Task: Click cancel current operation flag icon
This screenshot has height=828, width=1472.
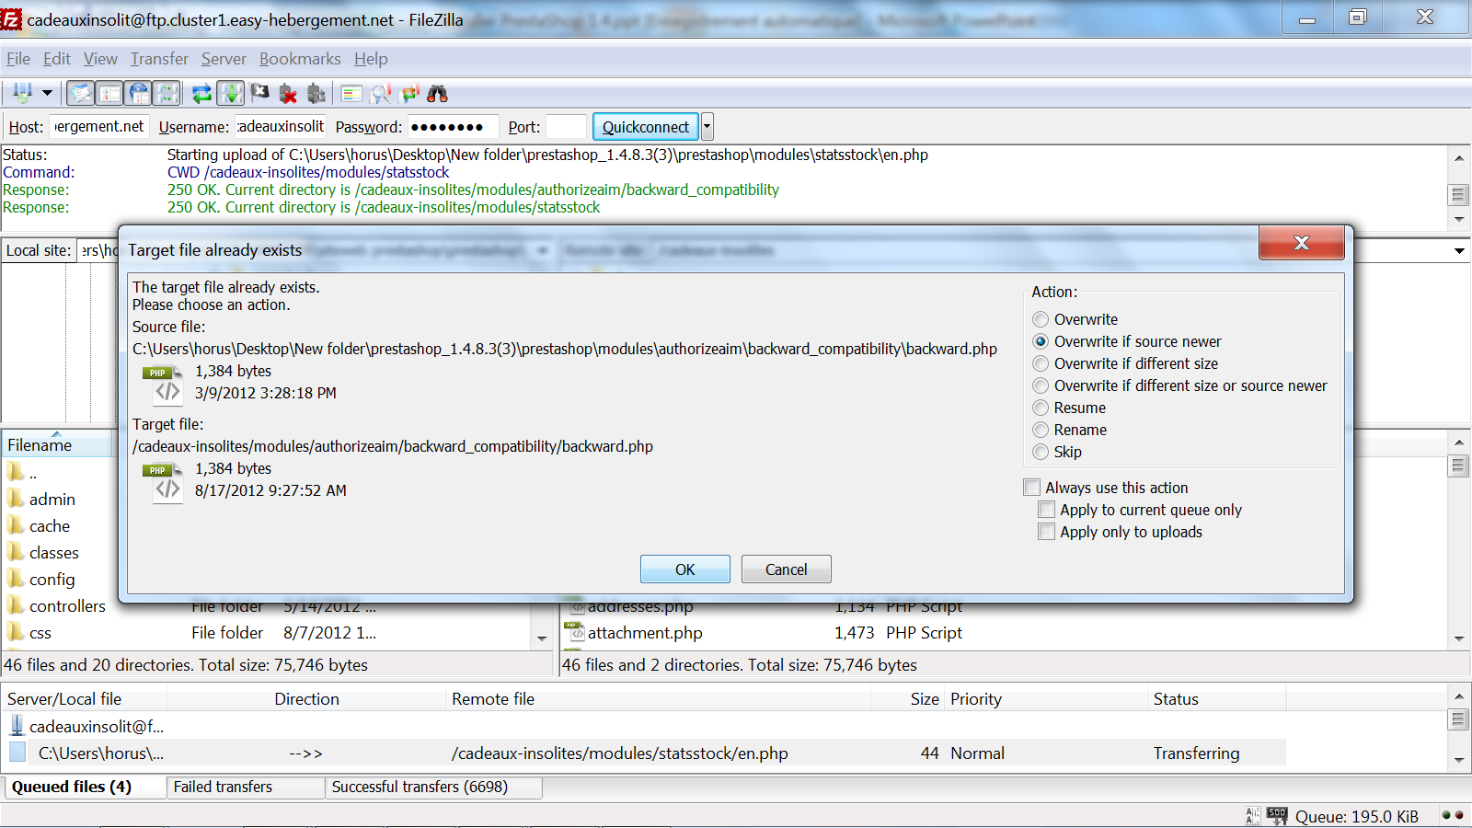Action: (260, 93)
